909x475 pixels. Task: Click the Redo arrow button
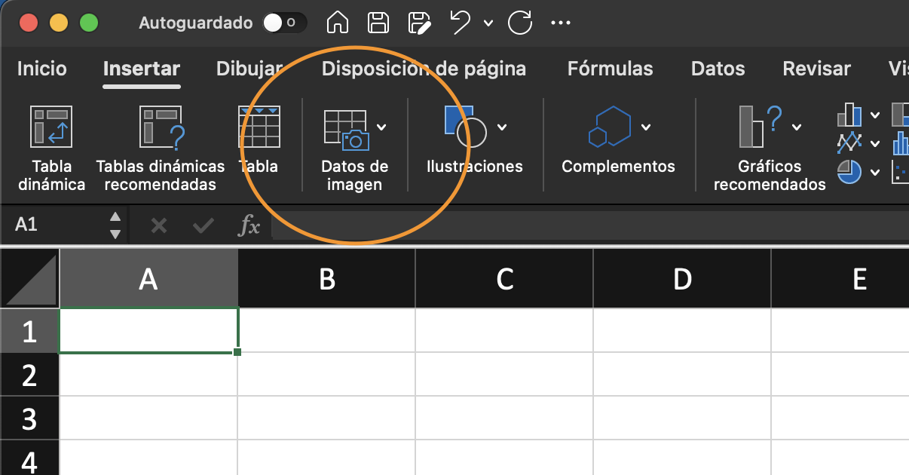coord(519,23)
